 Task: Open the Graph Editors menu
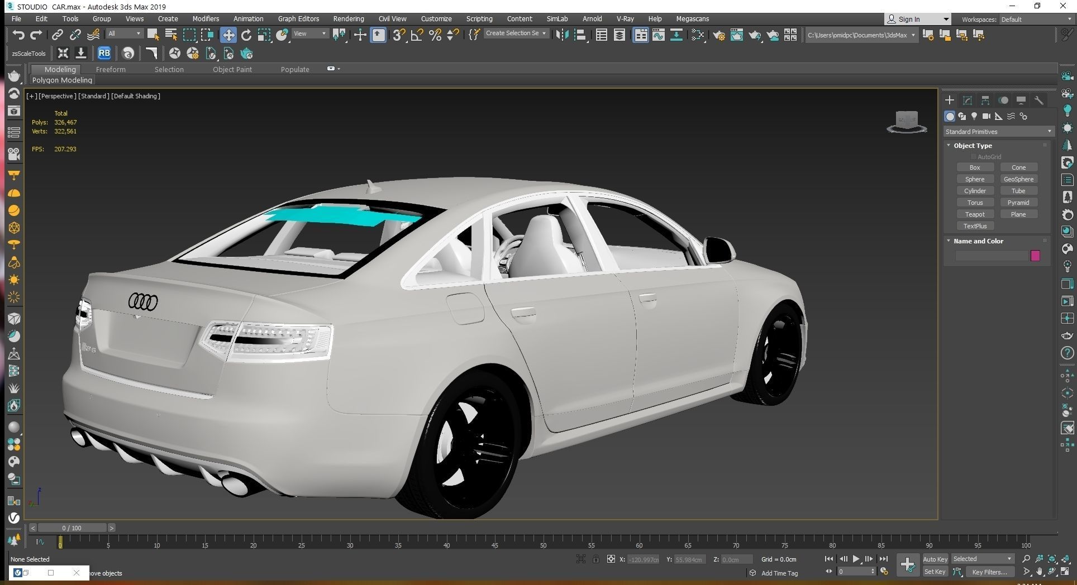pyautogui.click(x=299, y=18)
